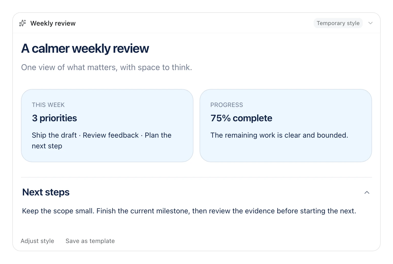This screenshot has height=264, width=393.
Task: Click Adjust style link
Action: [x=37, y=241]
